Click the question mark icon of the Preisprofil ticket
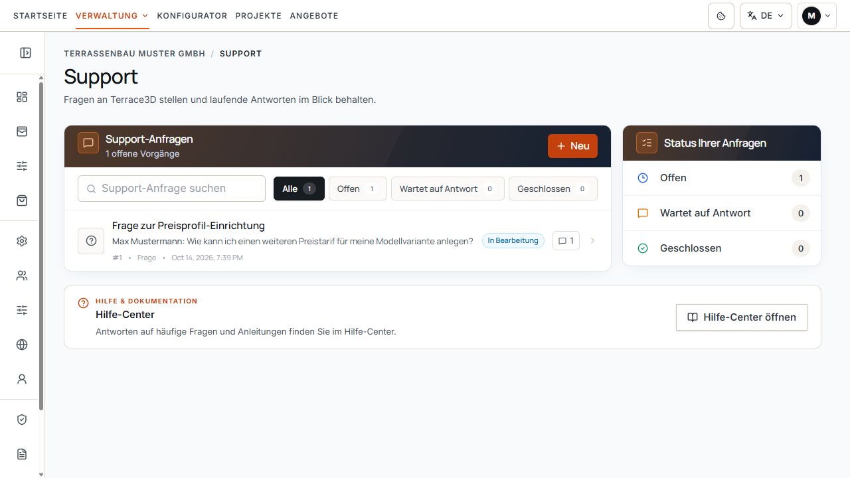This screenshot has height=478, width=850. (91, 241)
